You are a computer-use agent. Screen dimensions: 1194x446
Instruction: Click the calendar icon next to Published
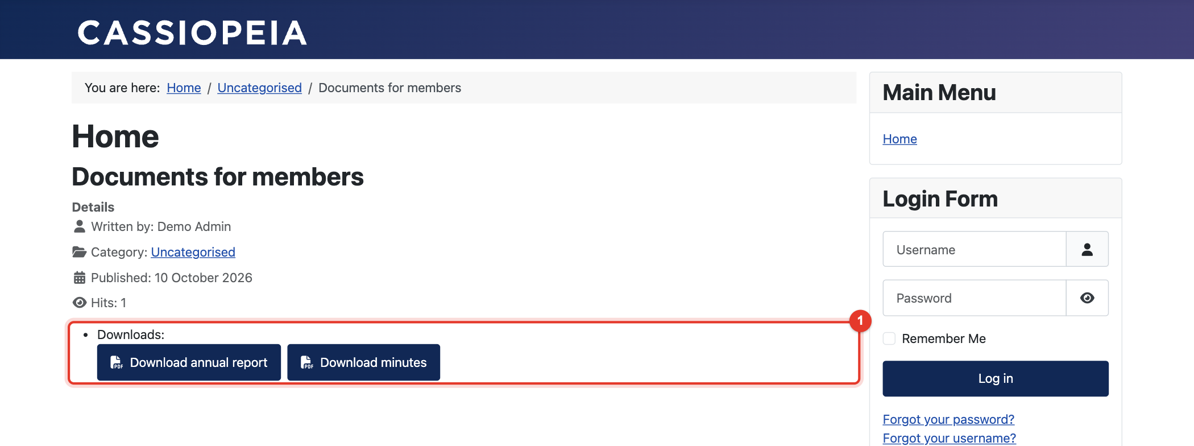[80, 278]
